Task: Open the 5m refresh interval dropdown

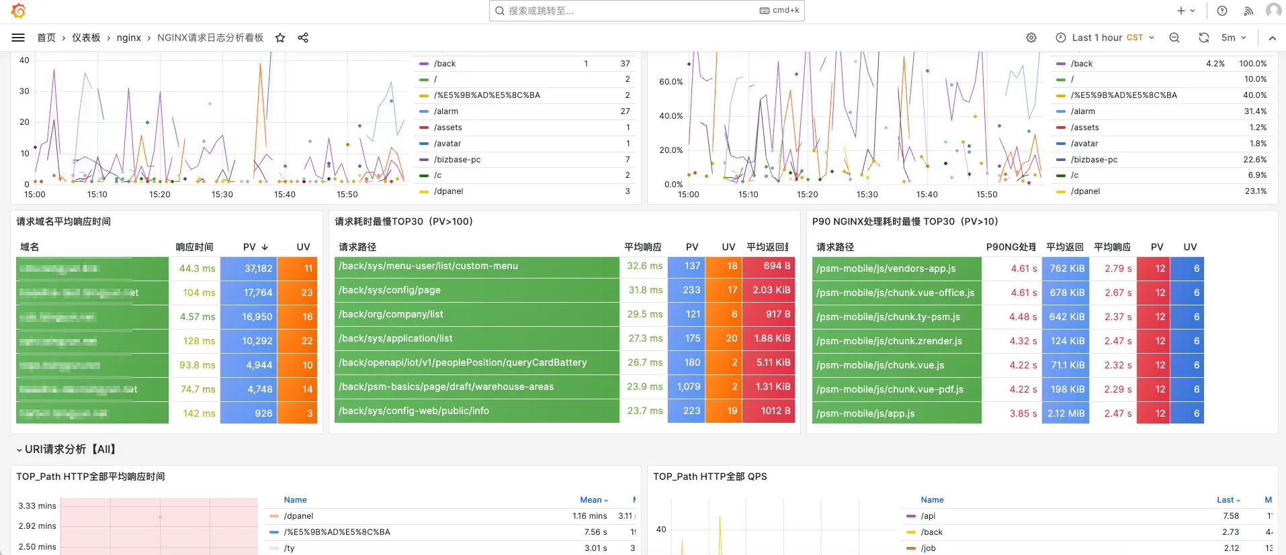Action: pos(1234,38)
